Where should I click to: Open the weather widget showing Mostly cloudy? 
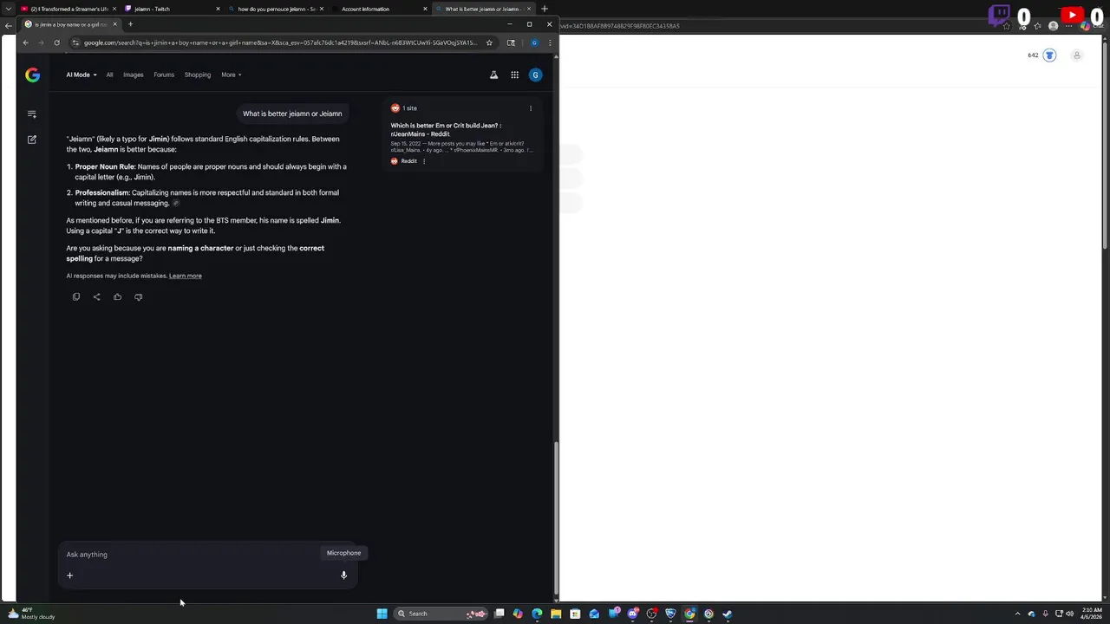[x=31, y=614]
